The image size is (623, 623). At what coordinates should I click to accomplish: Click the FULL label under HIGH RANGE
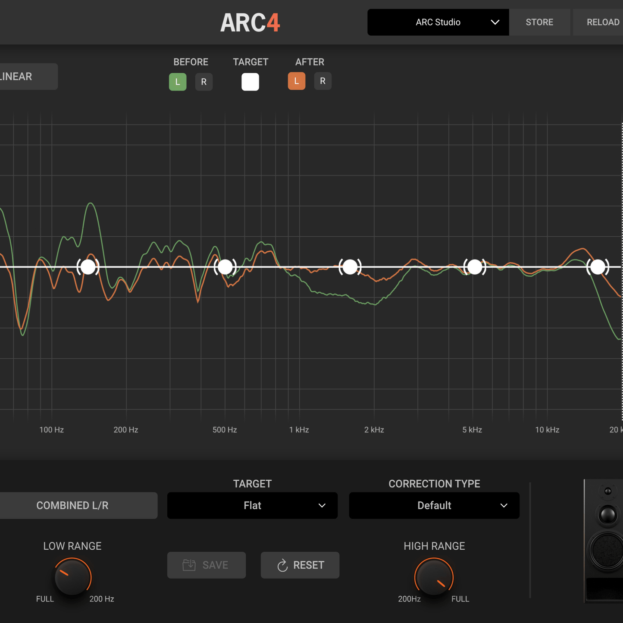(x=460, y=599)
